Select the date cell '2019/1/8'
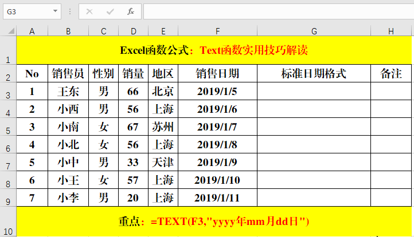The width and height of the screenshot is (414, 237). point(217,144)
